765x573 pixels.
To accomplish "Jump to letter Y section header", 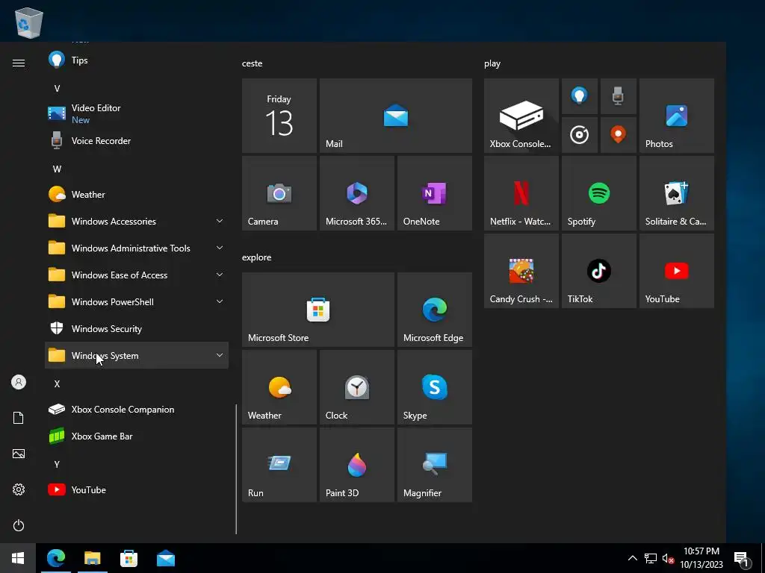I will (57, 464).
